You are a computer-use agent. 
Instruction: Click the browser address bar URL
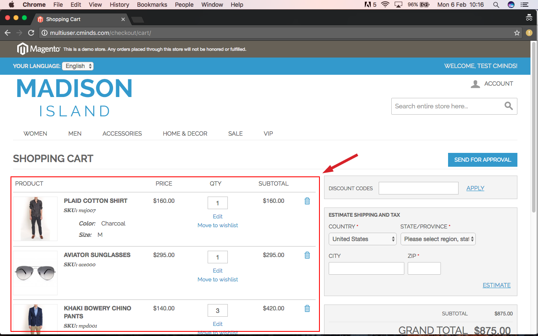100,33
